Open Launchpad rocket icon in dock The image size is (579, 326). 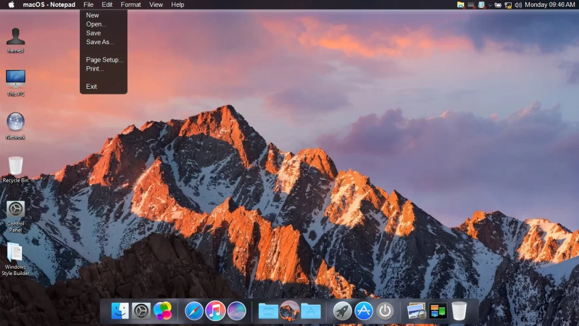coord(343,311)
